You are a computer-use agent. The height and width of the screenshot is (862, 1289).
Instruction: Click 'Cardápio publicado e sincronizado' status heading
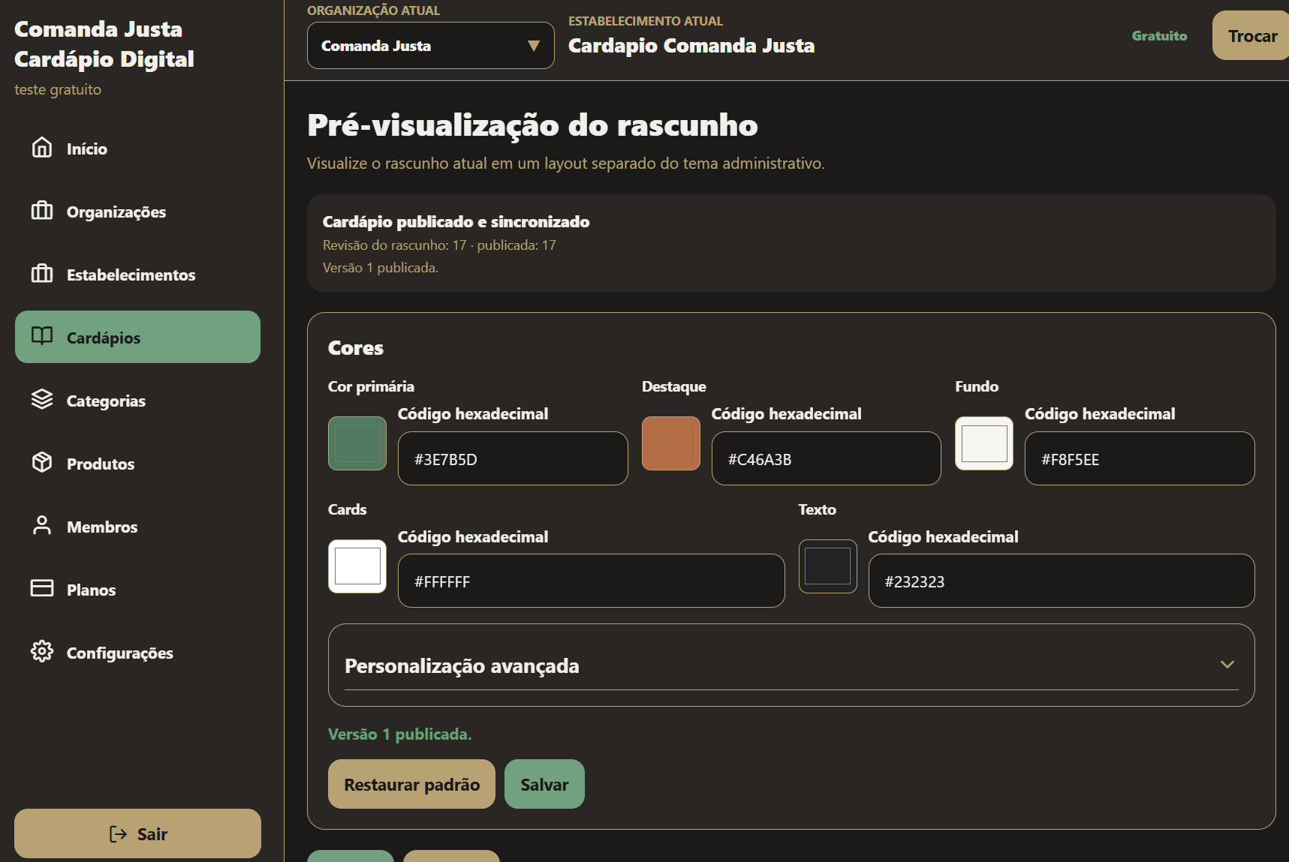(x=456, y=221)
